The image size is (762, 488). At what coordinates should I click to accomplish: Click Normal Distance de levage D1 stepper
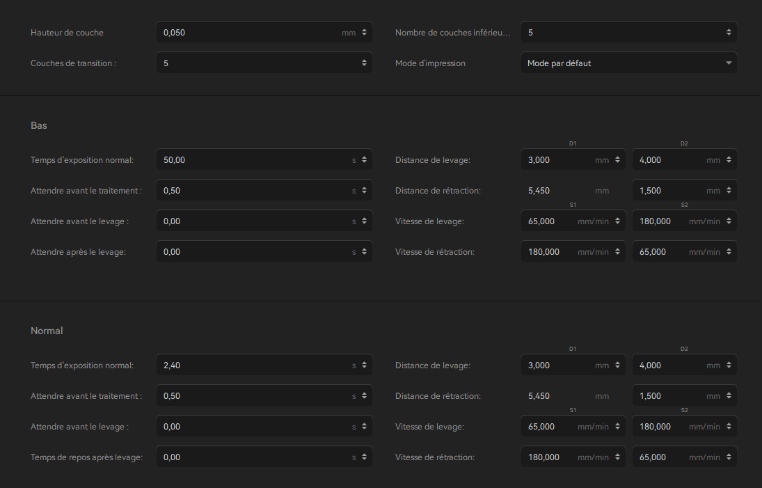tap(617, 365)
